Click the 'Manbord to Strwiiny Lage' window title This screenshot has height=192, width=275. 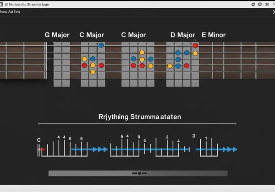tap(29, 5)
